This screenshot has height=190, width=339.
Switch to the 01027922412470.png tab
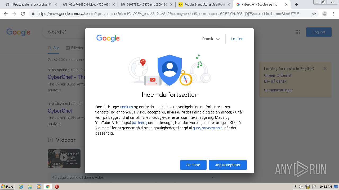(147, 4)
